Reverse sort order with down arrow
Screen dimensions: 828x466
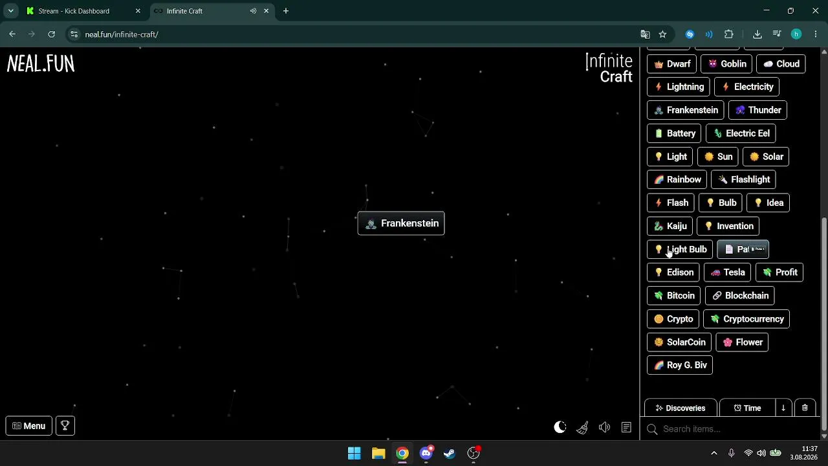(783, 408)
